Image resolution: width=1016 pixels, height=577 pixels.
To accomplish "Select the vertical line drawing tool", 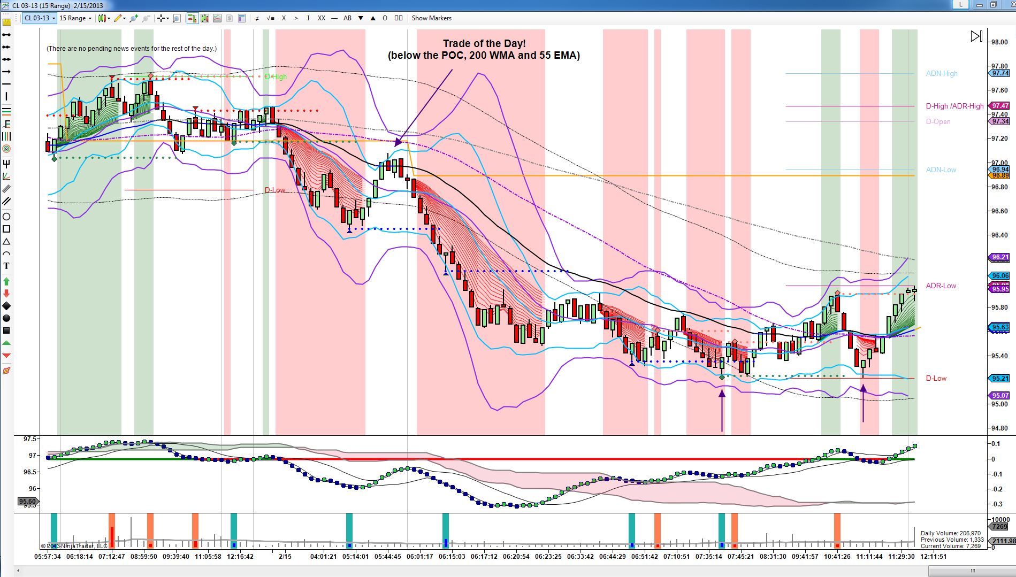I will (6, 97).
